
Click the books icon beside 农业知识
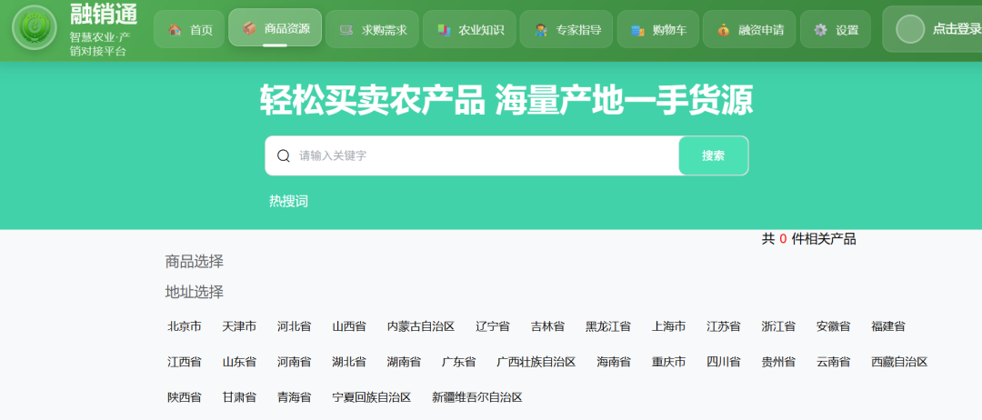[444, 29]
